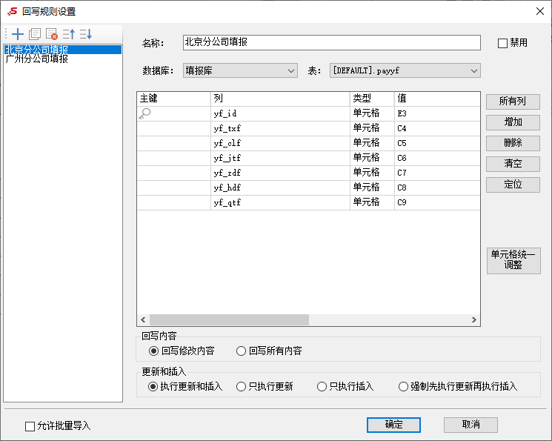
Task: Click the 定位 button
Action: tap(513, 185)
